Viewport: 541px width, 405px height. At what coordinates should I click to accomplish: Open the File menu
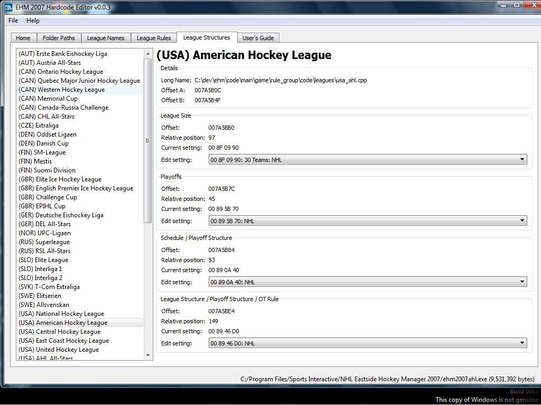pos(13,21)
